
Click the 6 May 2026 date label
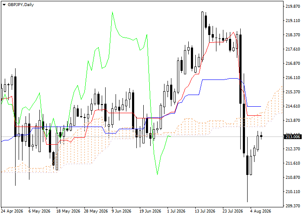coord(39,211)
